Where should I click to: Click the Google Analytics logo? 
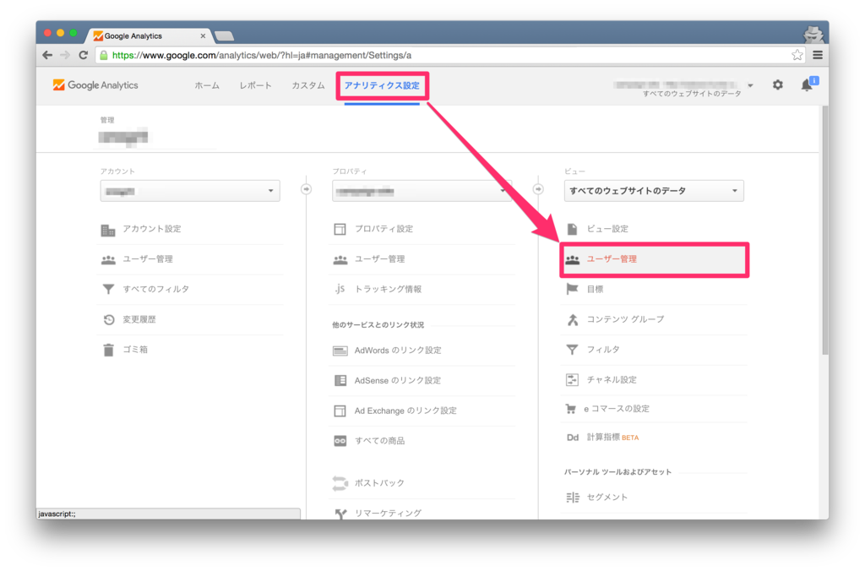95,85
